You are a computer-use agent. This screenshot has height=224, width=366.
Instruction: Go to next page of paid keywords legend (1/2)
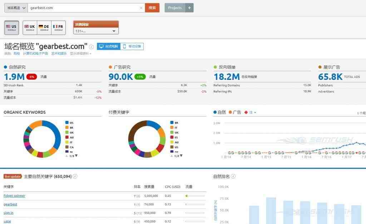(181, 156)
